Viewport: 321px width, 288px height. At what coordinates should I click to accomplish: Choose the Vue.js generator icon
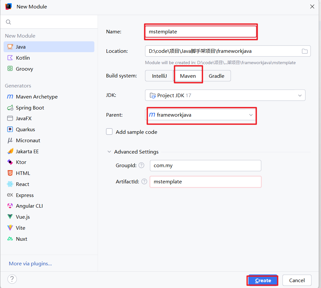click(10, 217)
